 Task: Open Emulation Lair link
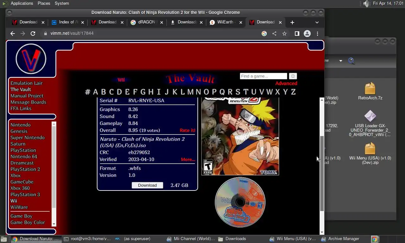[27, 83]
